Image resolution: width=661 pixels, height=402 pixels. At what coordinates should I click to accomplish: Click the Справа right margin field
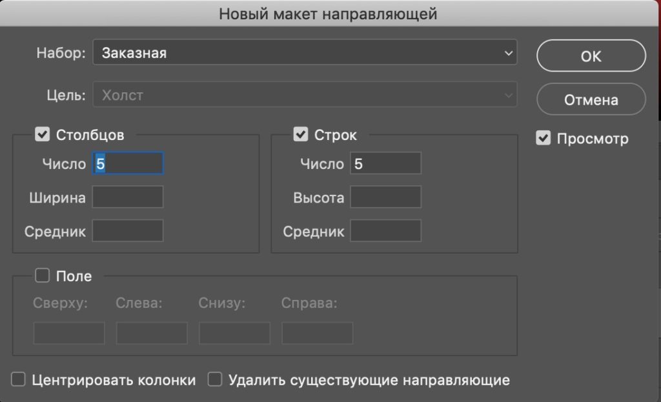tap(317, 334)
